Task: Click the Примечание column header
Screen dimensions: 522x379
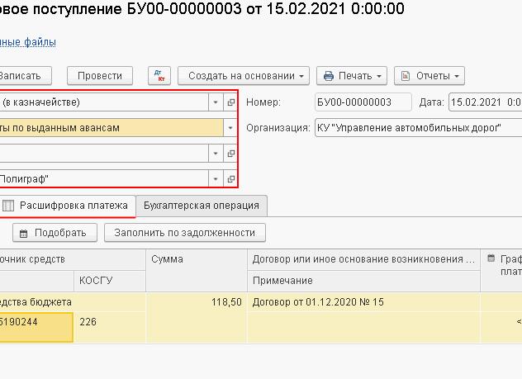Action: (x=364, y=281)
